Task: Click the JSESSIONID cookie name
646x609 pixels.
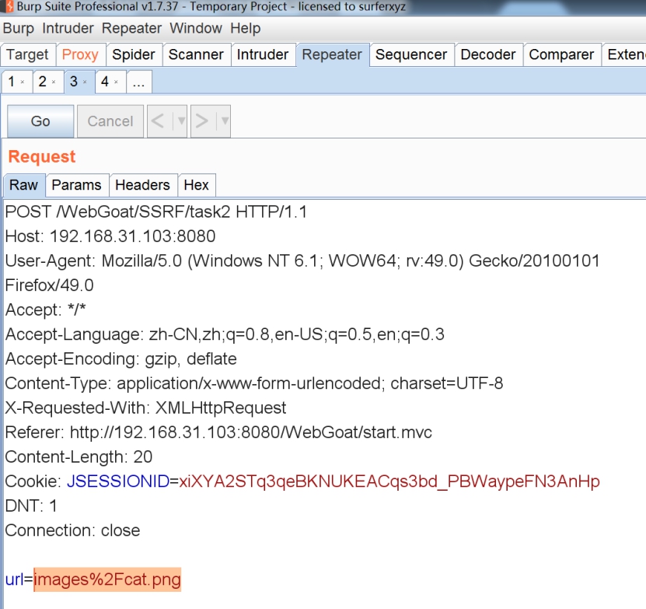Action: 118,481
